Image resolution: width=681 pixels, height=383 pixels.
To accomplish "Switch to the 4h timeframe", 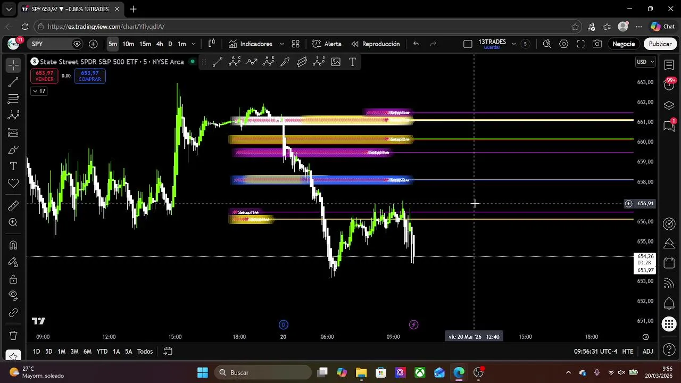I will (160, 44).
